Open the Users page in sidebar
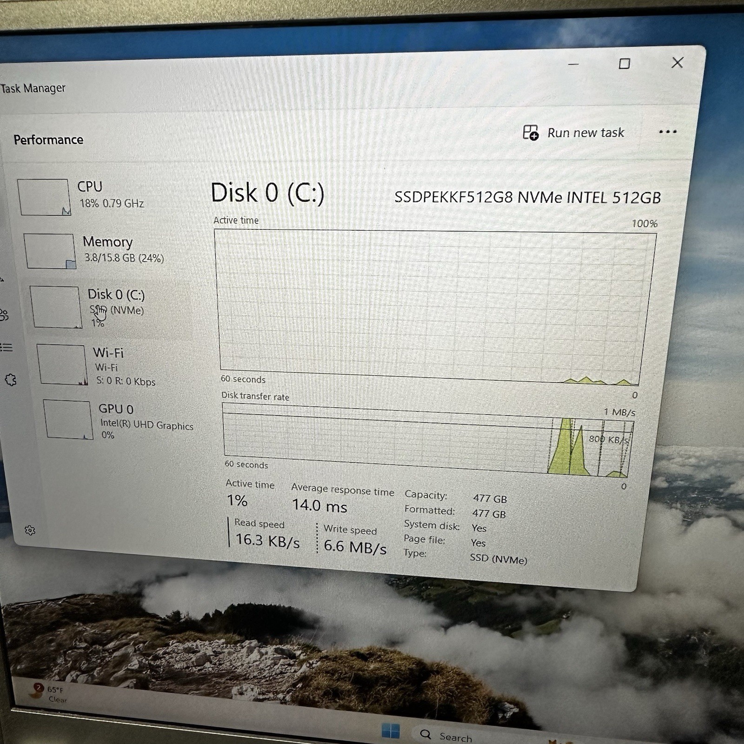 click(x=3, y=315)
